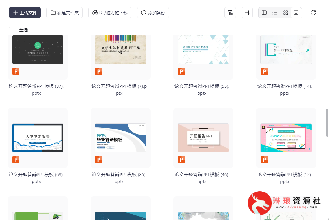Open the green template thumbnail in bottom row
Image resolution: width=329 pixels, height=220 pixels.
[38, 216]
